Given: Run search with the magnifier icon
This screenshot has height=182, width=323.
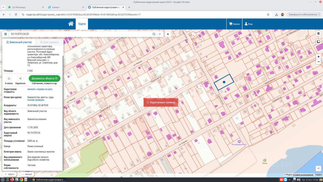Looking at the screenshot, I should coord(154,34).
